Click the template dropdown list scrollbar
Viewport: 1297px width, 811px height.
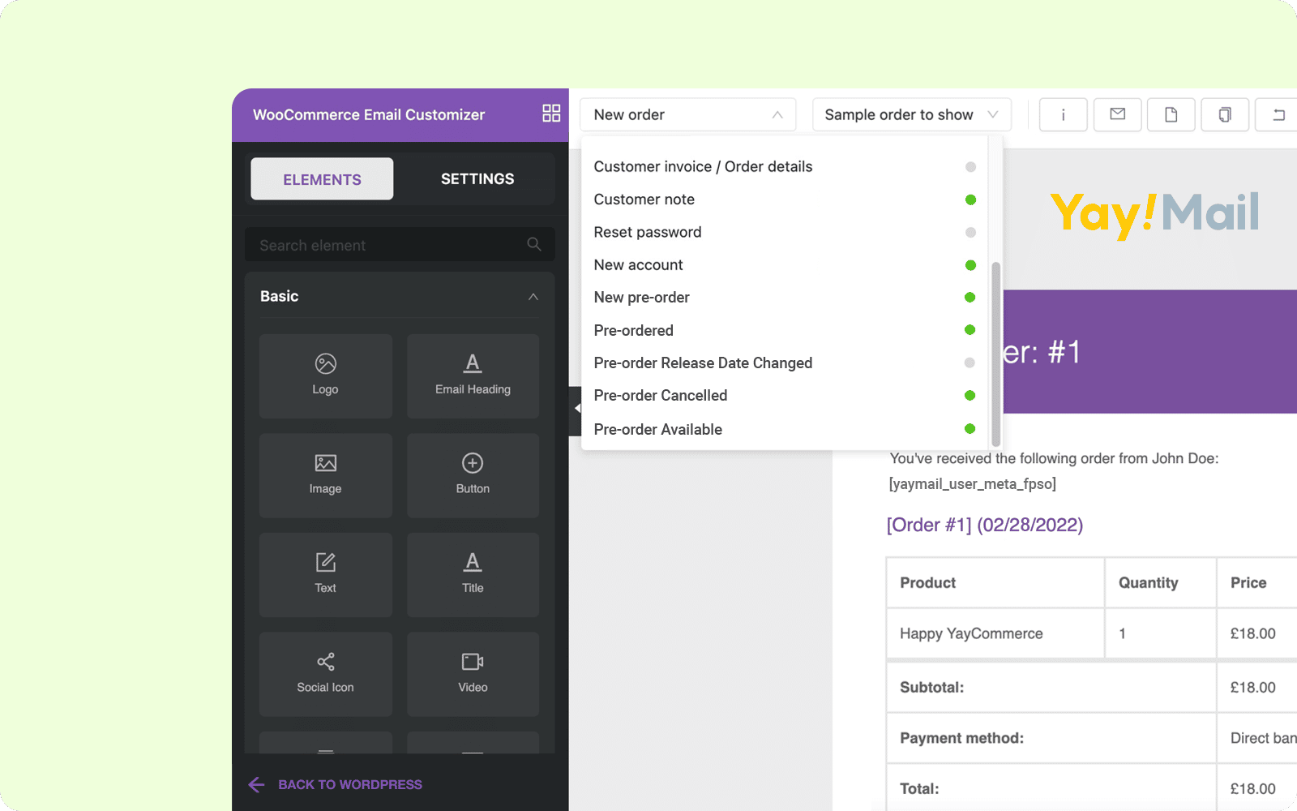pos(995,354)
